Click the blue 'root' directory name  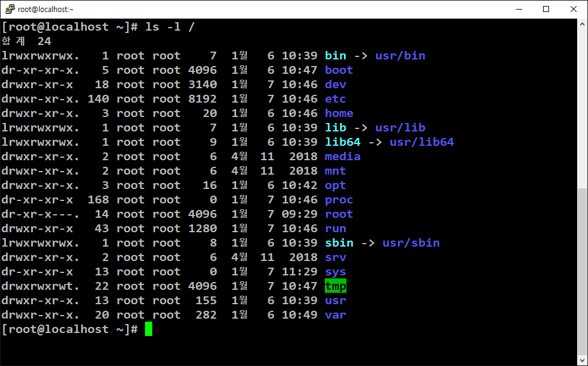coord(339,214)
